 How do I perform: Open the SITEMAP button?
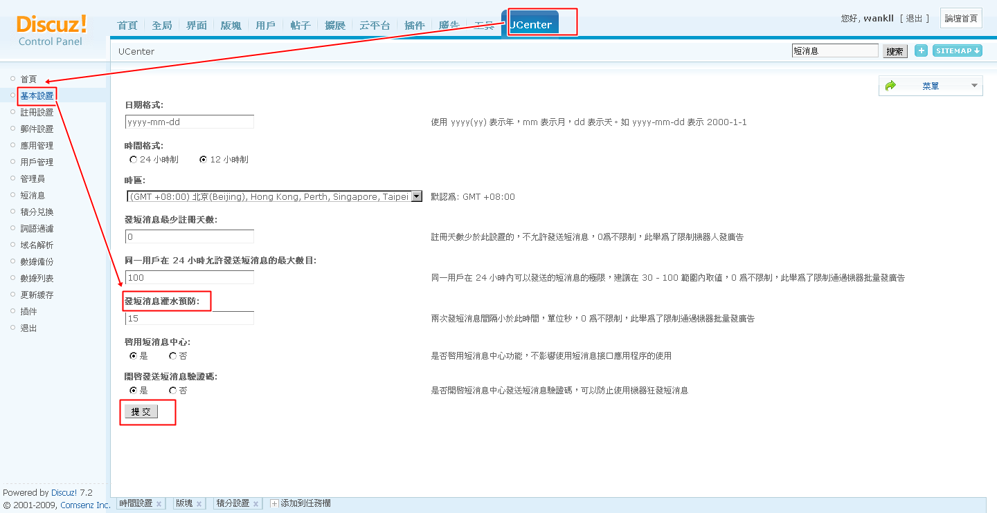(958, 50)
